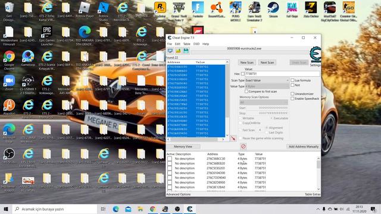This screenshot has width=381, height=214.
Task: Enable Speedhack checkbox
Action: (x=292, y=99)
